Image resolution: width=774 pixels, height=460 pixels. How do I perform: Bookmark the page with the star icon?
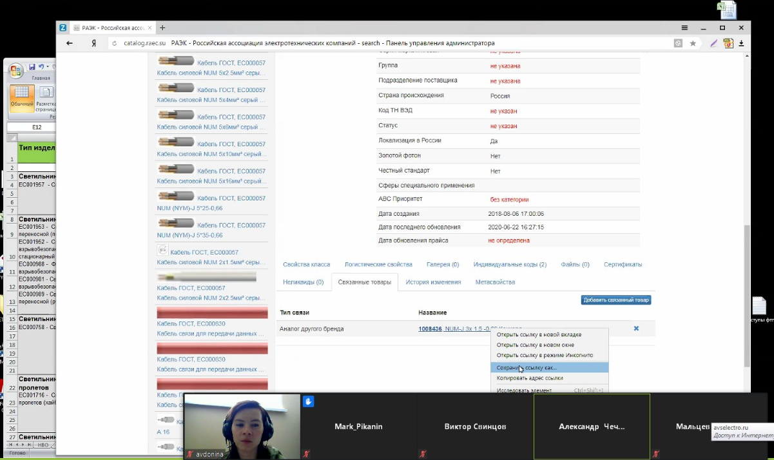[693, 43]
